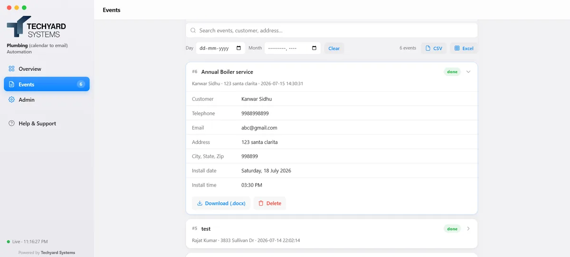
Task: Click the 6 events count label
Action: click(x=408, y=48)
